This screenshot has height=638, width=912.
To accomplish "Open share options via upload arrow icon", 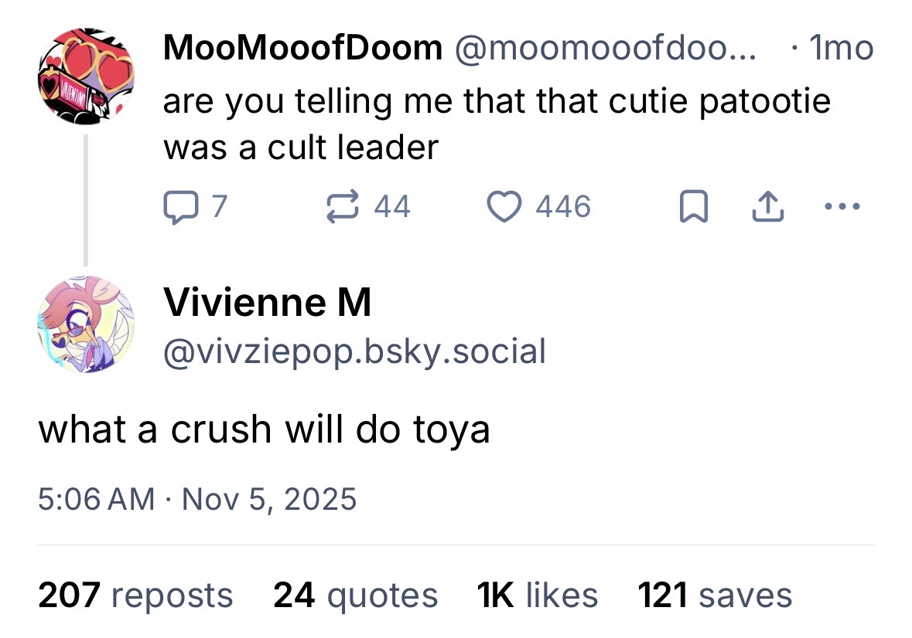I will 768,207.
